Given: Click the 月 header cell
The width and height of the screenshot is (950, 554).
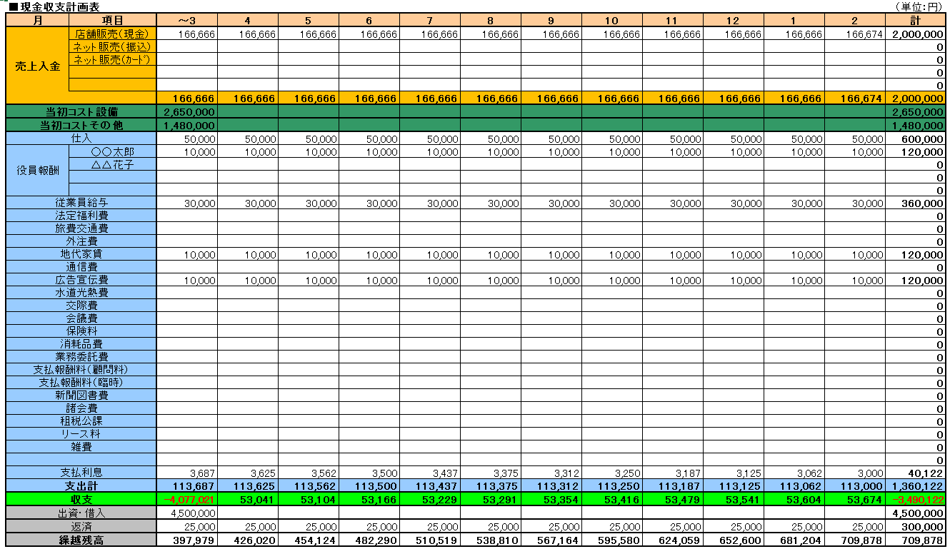Looking at the screenshot, I should (37, 21).
